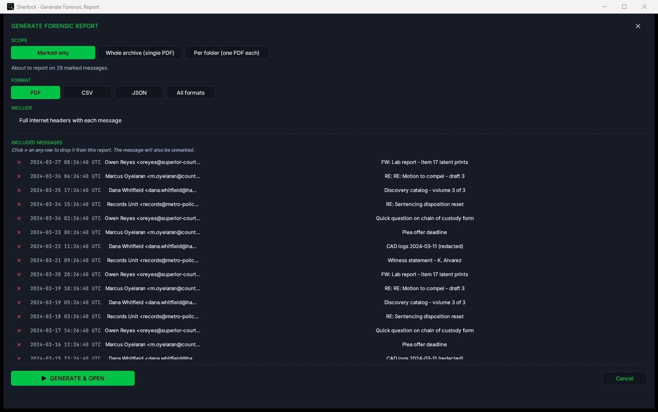The image size is (658, 412).
Task: Select JSON output format
Action: click(139, 92)
